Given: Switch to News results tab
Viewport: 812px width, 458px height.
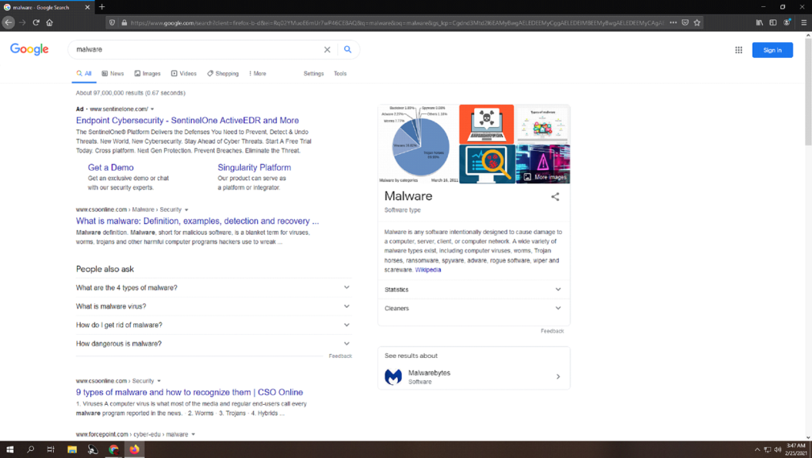Looking at the screenshot, I should tap(113, 74).
